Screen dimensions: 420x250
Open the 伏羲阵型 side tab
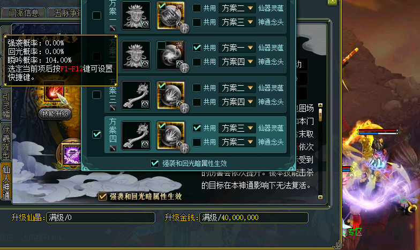click(6, 142)
